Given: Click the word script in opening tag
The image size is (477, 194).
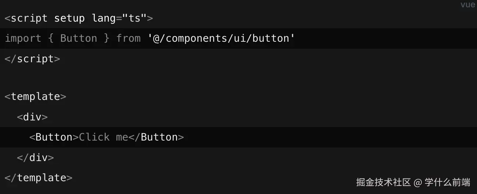Looking at the screenshot, I should pos(29,18).
